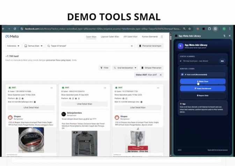Click Lihat Detail Iklan on first Shopee ad
Image resolution: width=235 pixels, height=166 pixels.
[x=31, y=107]
